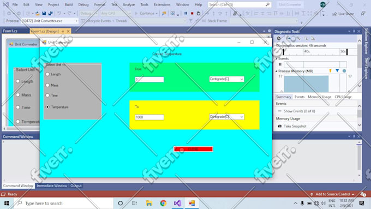
Task: Switch to the Memory Usage tab
Action: coord(319,97)
